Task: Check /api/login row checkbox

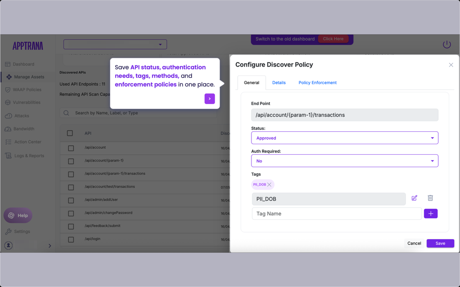Action: [71, 240]
